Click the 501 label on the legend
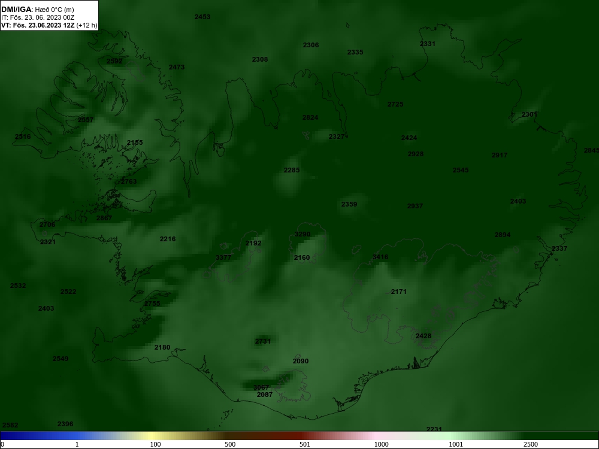 coord(305,444)
